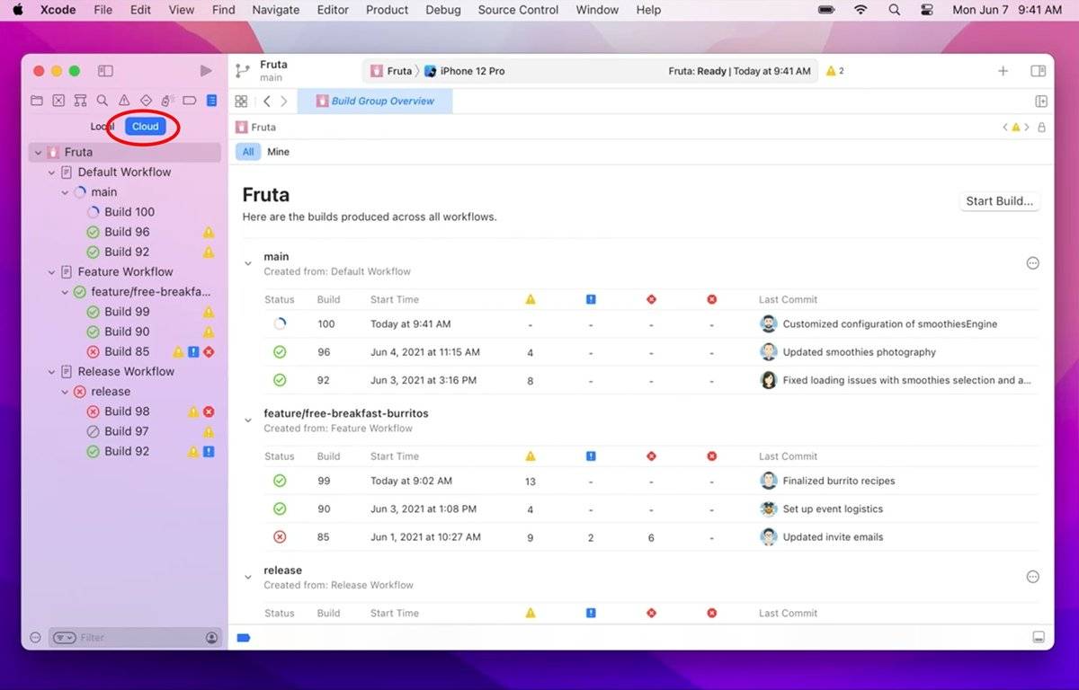
Task: Collapse the Feature Workflow node
Action: (x=51, y=272)
